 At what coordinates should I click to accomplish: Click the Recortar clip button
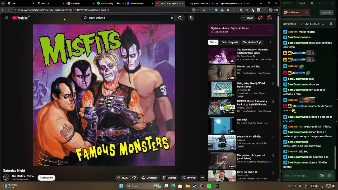coord(189,178)
